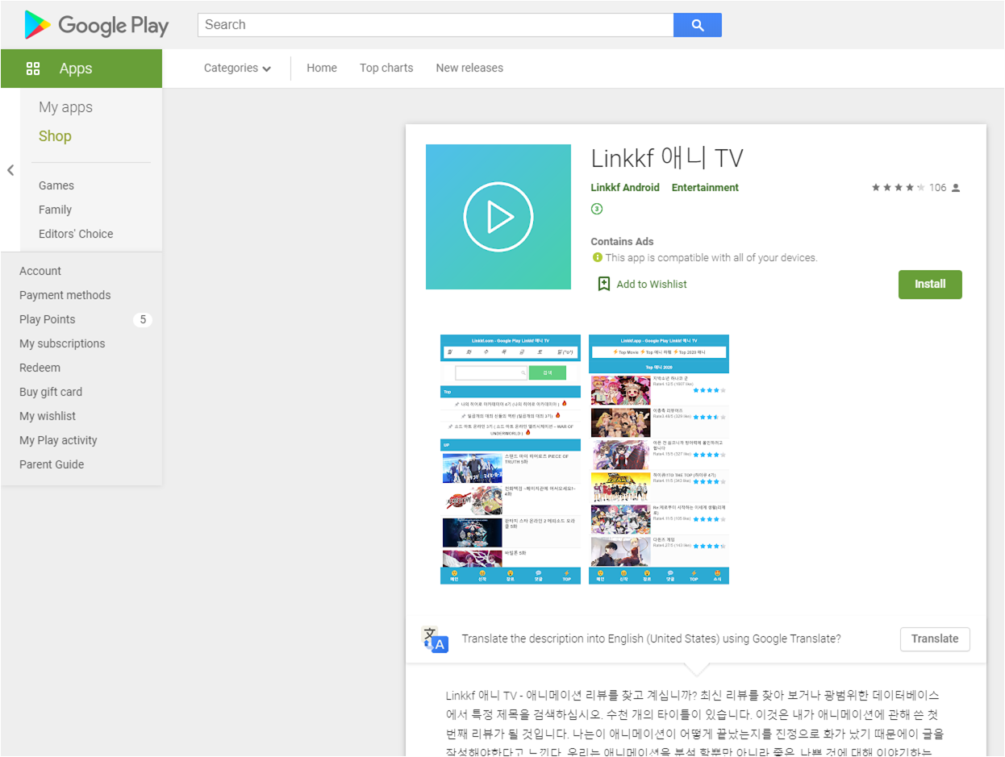Click the blue search magnifier button

point(698,25)
